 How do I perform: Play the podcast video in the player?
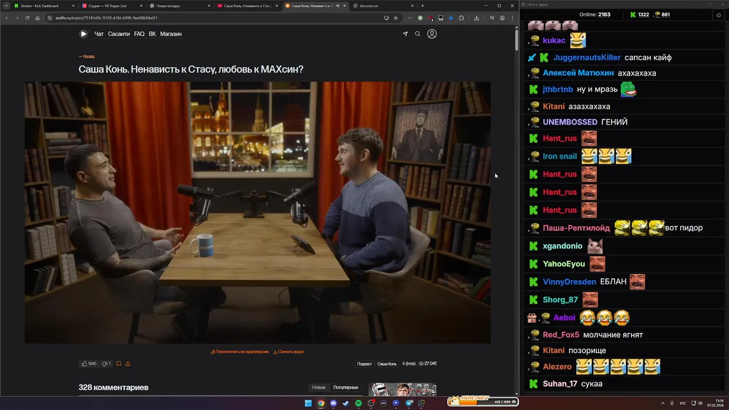(257, 212)
